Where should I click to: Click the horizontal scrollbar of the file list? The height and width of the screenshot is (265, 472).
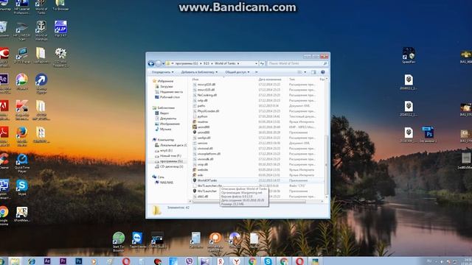click(250, 201)
